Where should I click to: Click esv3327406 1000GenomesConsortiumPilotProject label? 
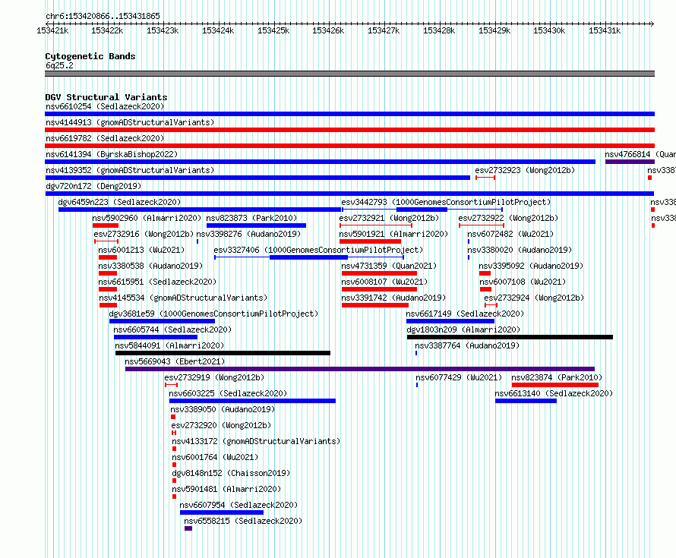(318, 250)
